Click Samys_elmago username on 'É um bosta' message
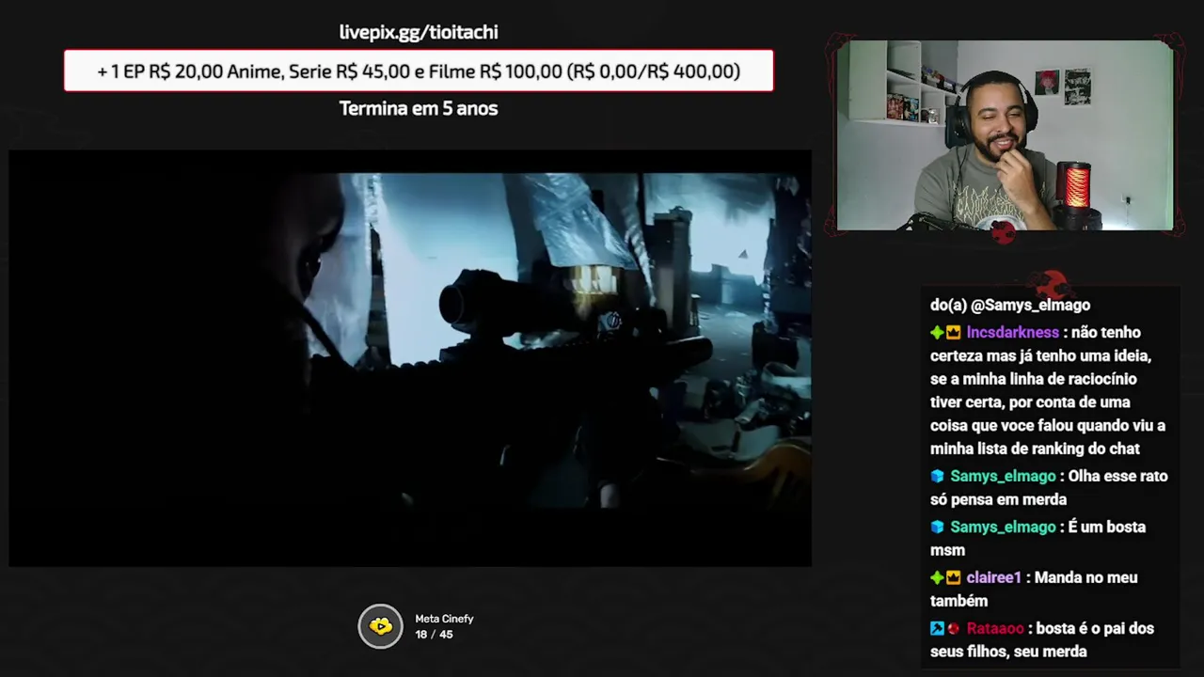The width and height of the screenshot is (1204, 677). [x=1003, y=527]
